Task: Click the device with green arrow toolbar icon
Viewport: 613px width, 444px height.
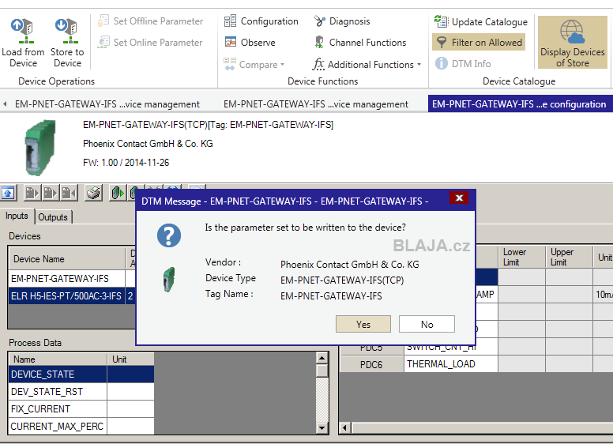Action: tap(117, 193)
